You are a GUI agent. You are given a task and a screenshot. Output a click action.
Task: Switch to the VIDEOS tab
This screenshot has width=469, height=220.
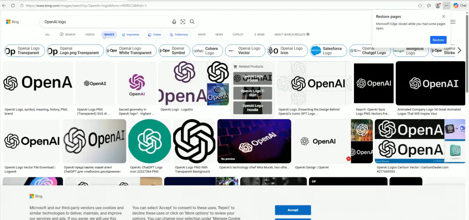click(90, 34)
